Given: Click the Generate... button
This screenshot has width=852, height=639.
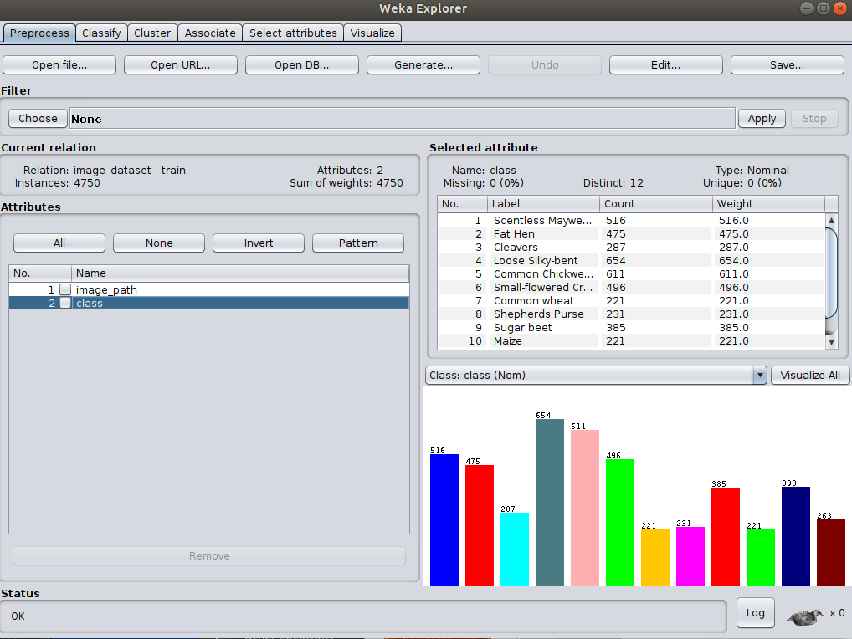Looking at the screenshot, I should 423,64.
